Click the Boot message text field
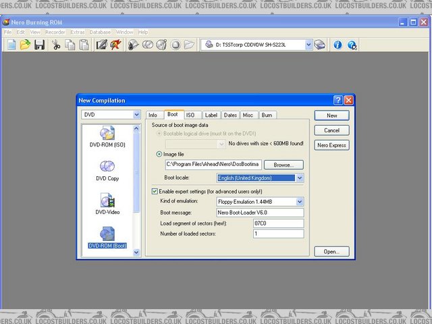The image size is (432, 324). point(259,212)
